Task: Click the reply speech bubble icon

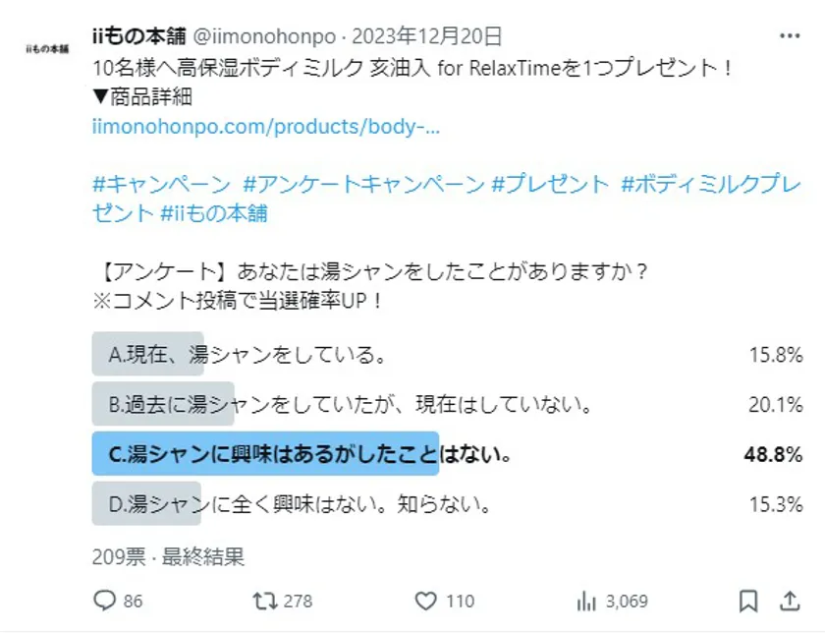Action: click(104, 600)
